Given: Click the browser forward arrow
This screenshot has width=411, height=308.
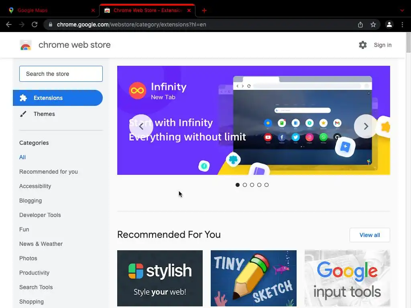Looking at the screenshot, I should point(22,24).
